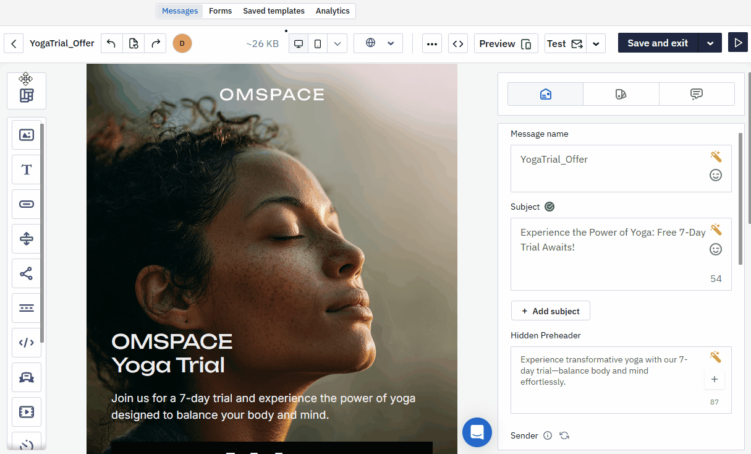Open the layout structures icon in the sidebar
Screen dimensions: 751x454
point(27,95)
